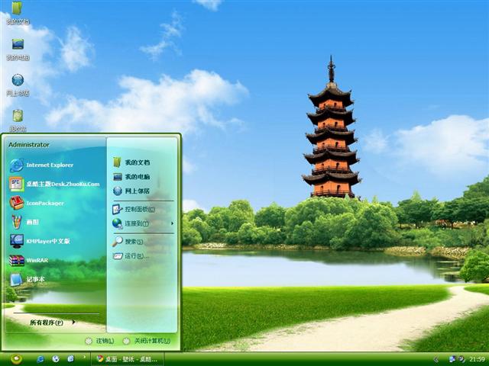Screen dimensions: 489x366
Task: Select 我的电脑 in the start menu right pane
Action: pos(131,177)
